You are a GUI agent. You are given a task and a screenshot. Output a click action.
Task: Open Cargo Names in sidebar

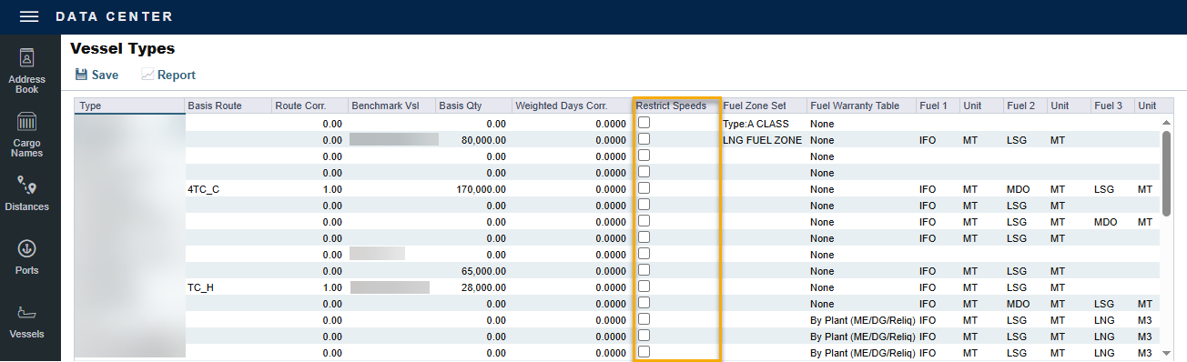[26, 135]
